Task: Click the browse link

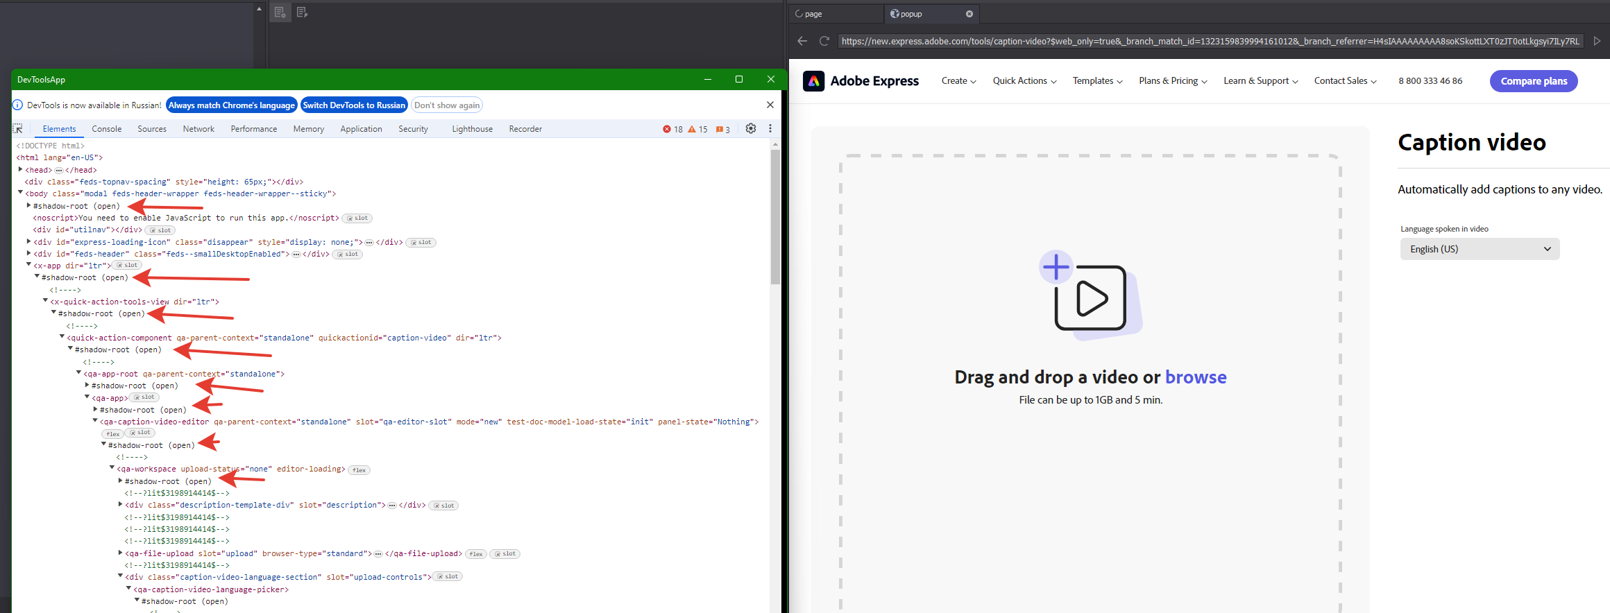Action: [1195, 377]
